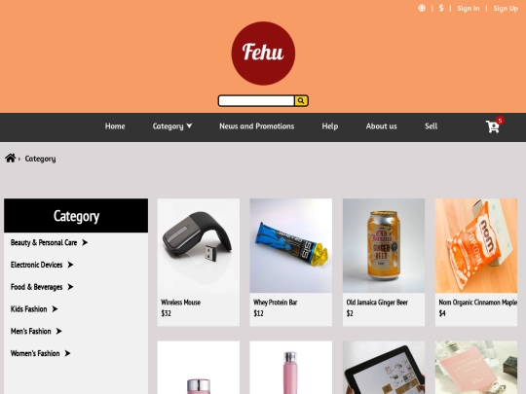Click the arrow beside Kids Fashion

click(x=55, y=309)
